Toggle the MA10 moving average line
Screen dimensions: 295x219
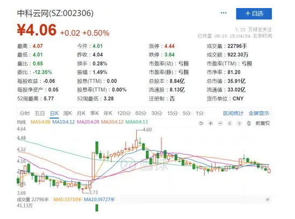point(63,122)
